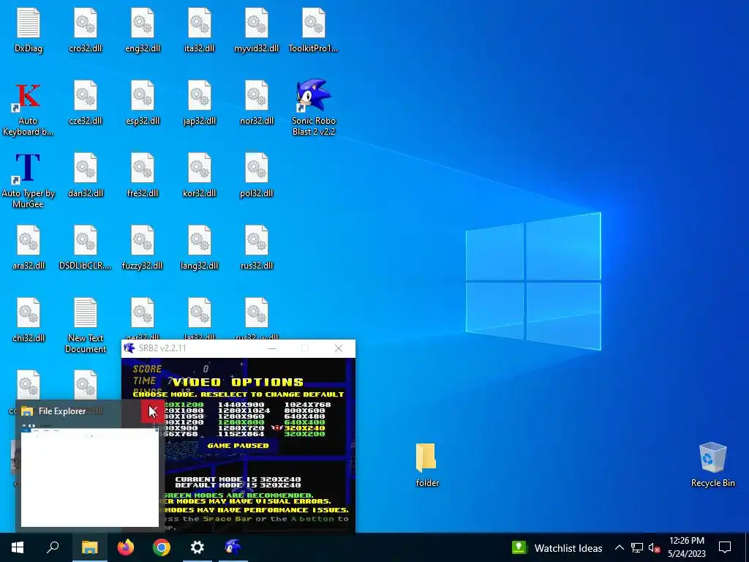Choose the 1152x864 video mode
This screenshot has width=749, height=562.
tap(241, 434)
